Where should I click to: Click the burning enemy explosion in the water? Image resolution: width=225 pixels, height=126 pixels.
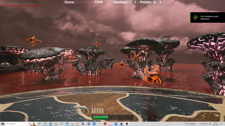pos(152,74)
